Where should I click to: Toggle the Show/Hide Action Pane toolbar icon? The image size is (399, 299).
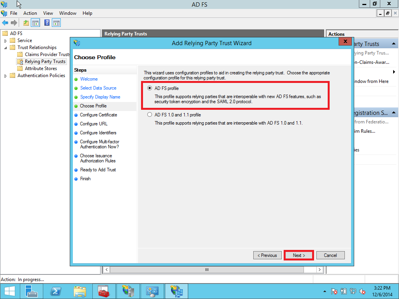[x=56, y=23]
